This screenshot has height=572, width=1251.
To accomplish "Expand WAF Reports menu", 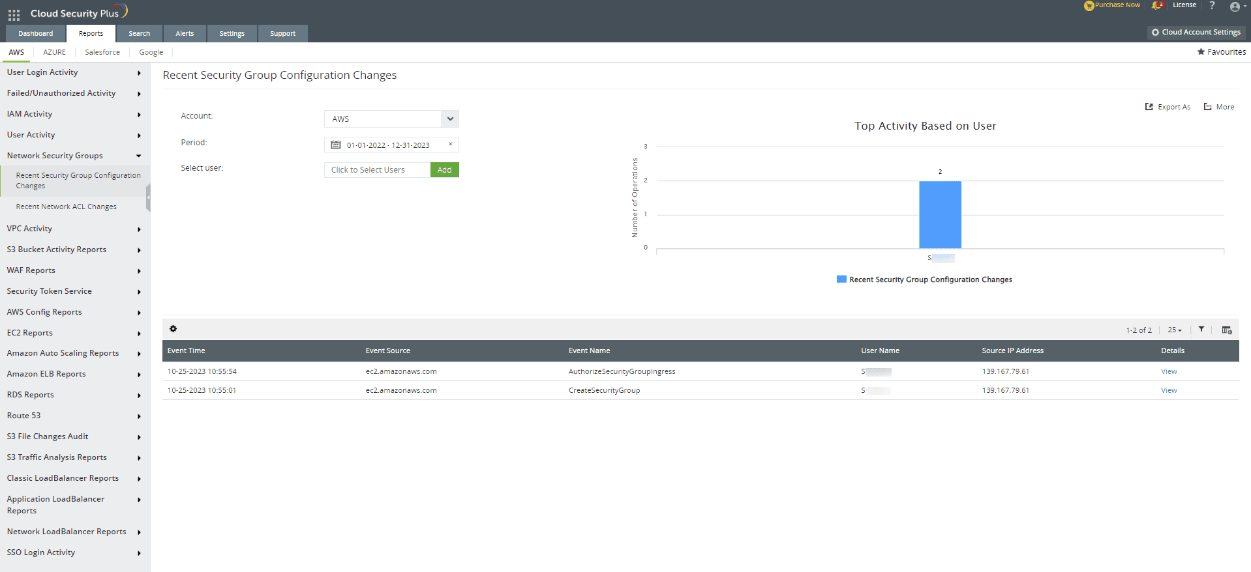I will 74,270.
